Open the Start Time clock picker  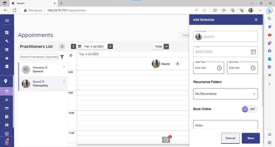(x=219, y=68)
